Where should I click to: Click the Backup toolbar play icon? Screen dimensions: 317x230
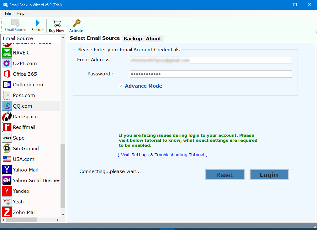(x=37, y=23)
